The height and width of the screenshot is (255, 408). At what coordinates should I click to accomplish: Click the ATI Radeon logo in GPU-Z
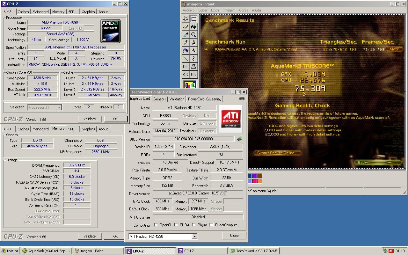pyautogui.click(x=231, y=119)
